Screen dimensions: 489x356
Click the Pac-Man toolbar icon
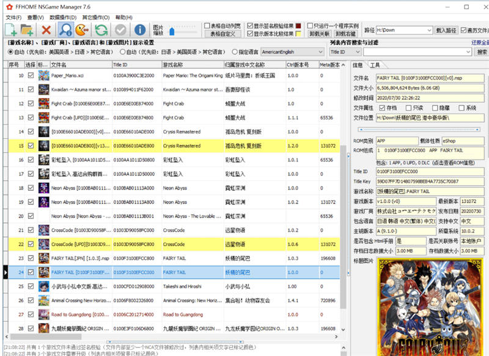click(82, 30)
